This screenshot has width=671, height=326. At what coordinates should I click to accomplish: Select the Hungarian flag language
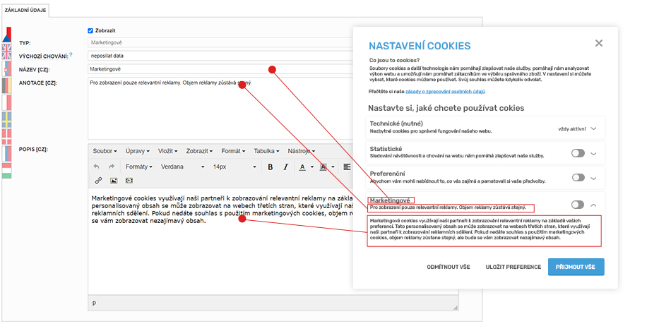point(6,170)
